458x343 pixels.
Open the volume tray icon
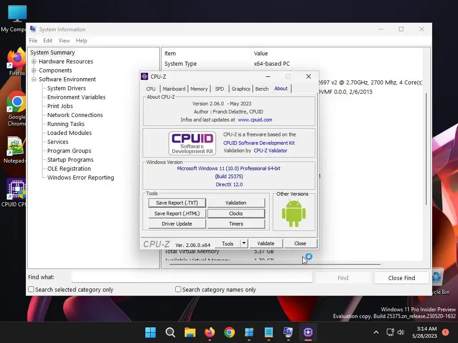tap(401, 332)
